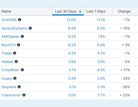Open info icon next to Crackonosh
The image size is (138, 107).
[24, 95]
